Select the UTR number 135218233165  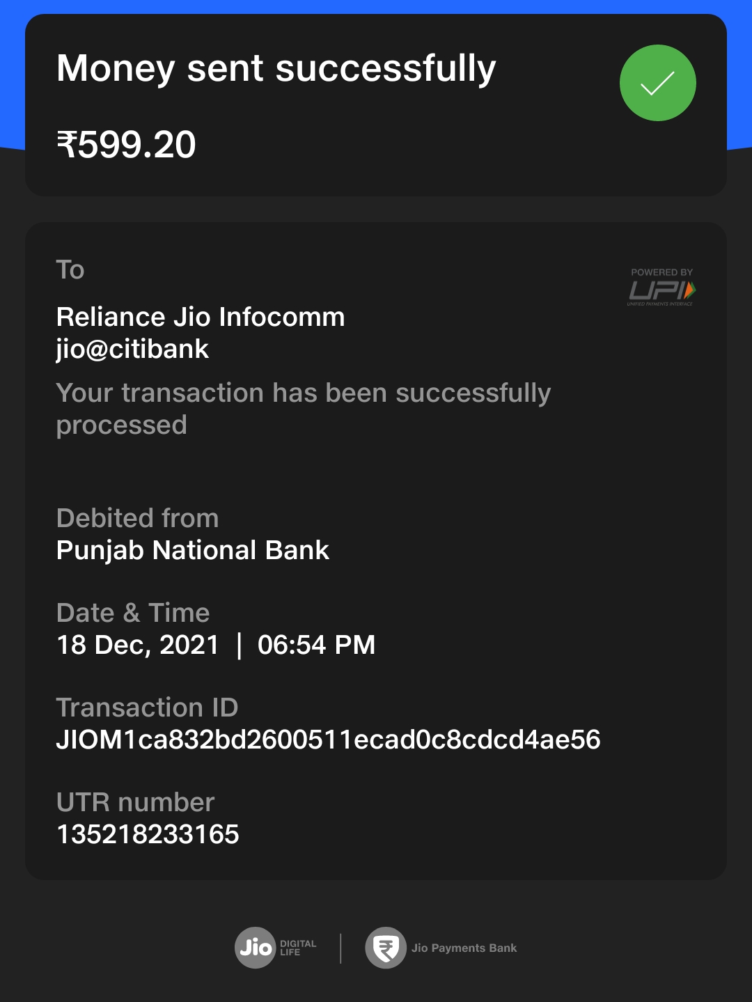(148, 834)
